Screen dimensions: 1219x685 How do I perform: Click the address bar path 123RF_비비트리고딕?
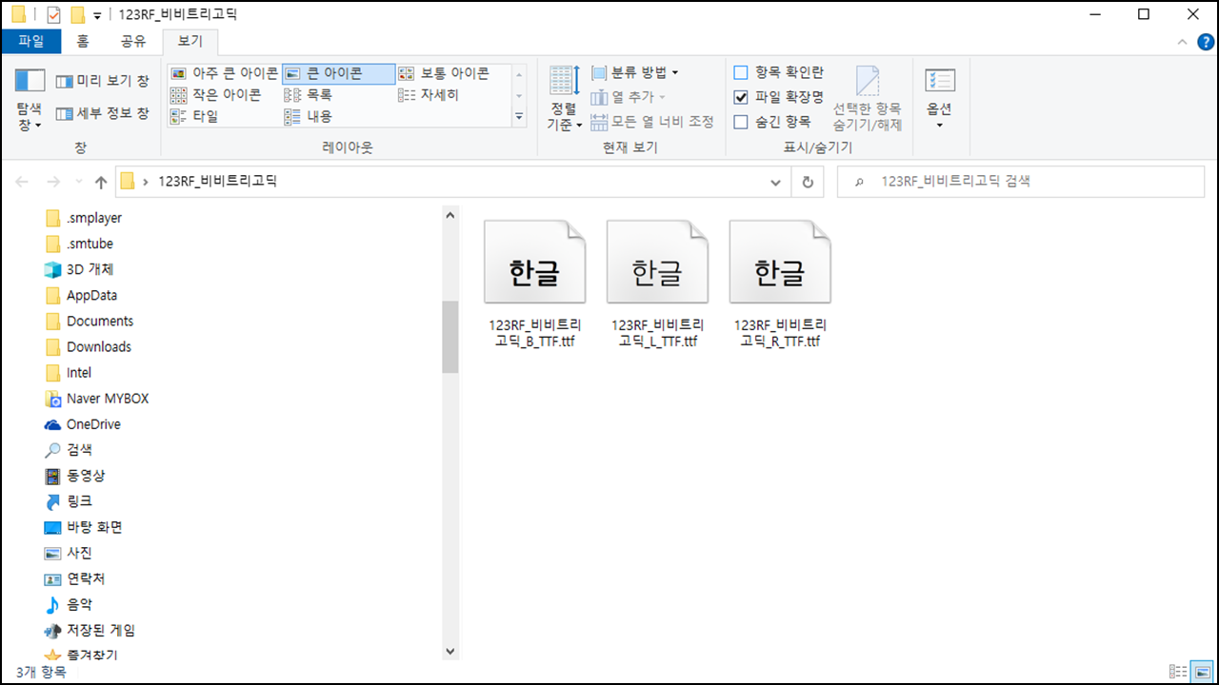tap(217, 181)
